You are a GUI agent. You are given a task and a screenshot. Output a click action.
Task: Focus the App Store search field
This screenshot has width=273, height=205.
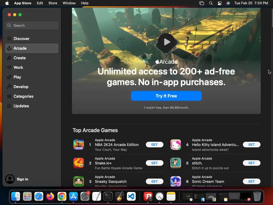click(x=32, y=25)
